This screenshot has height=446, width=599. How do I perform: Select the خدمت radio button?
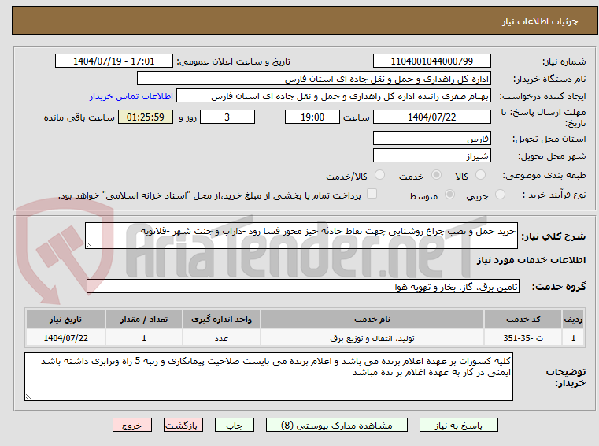(x=436, y=175)
